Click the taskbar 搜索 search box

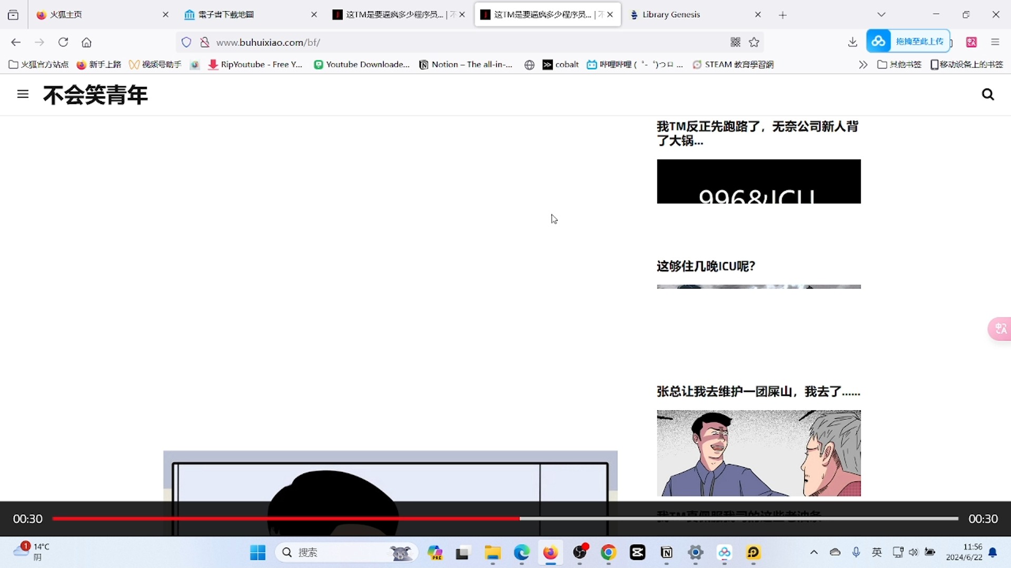[346, 552]
